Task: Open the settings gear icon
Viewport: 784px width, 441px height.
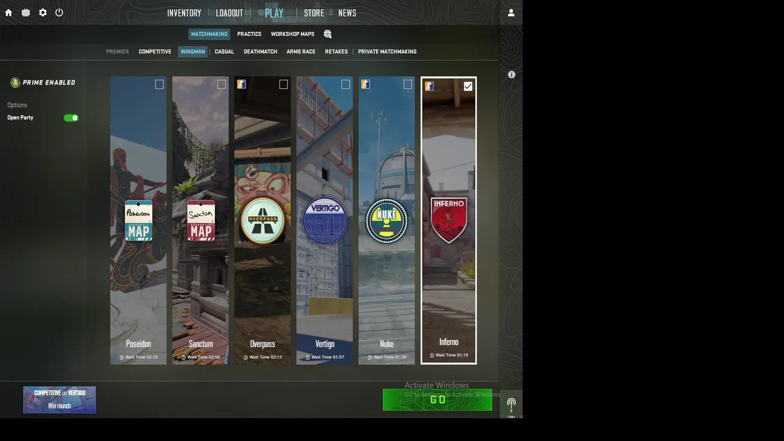Action: pos(43,12)
